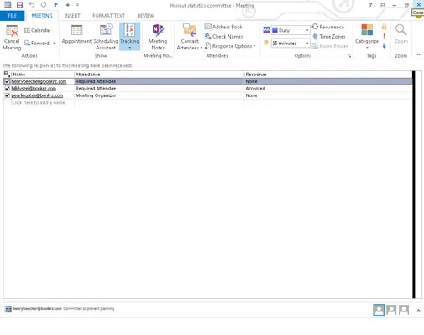Screen dimensions: 424x335
Task: Set the High Importance red exclamation mark
Action: pos(384,36)
